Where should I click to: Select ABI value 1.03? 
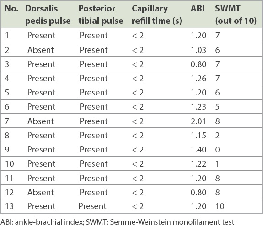click(x=199, y=50)
